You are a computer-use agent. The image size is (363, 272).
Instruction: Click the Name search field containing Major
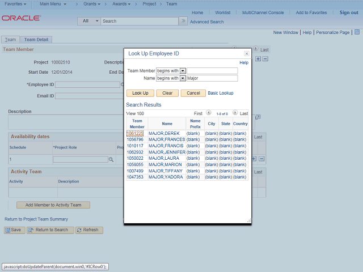coord(212,78)
